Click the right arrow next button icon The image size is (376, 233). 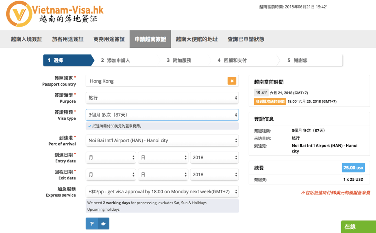point(103,224)
